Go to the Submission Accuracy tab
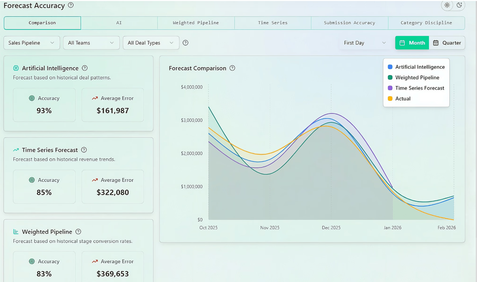The height and width of the screenshot is (282, 477). 350,23
